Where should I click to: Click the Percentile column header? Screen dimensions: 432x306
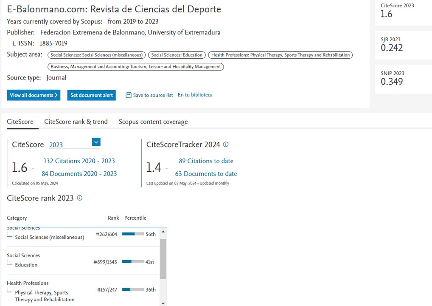(x=135, y=218)
